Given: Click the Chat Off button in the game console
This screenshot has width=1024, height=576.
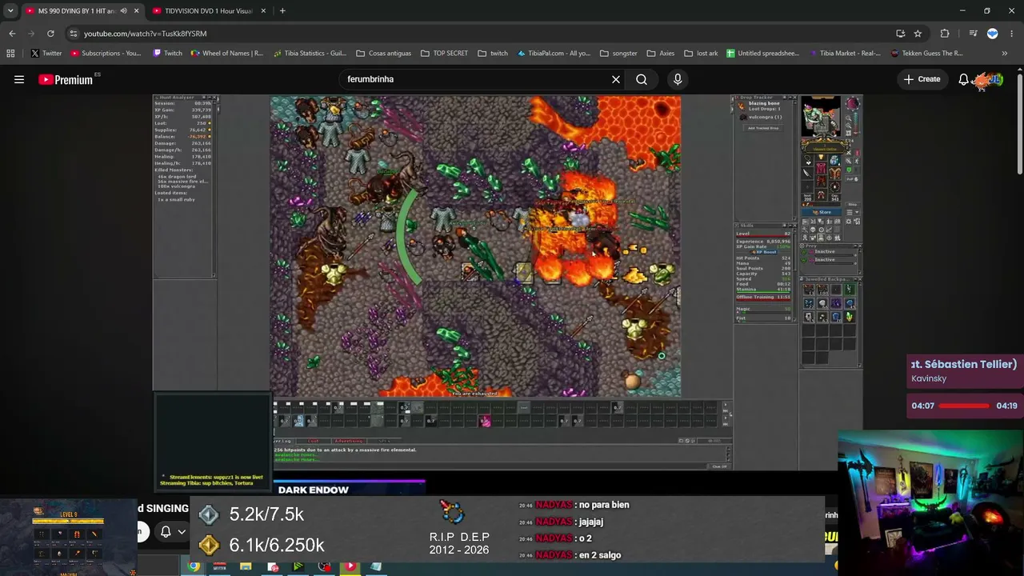Looking at the screenshot, I should coord(719,466).
